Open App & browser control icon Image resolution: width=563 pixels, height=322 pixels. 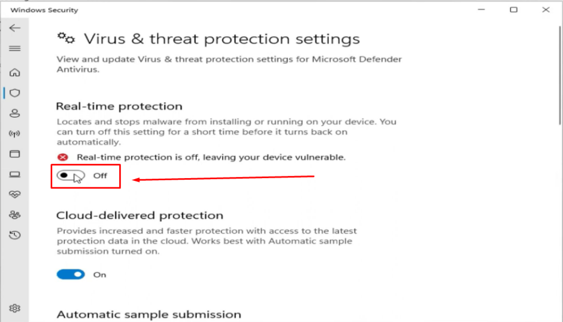click(15, 154)
